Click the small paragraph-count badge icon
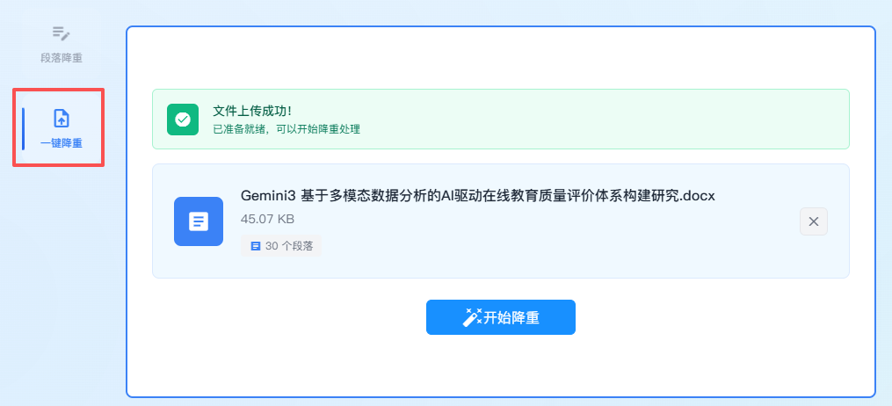Viewport: 892px width, 406px height. point(256,246)
